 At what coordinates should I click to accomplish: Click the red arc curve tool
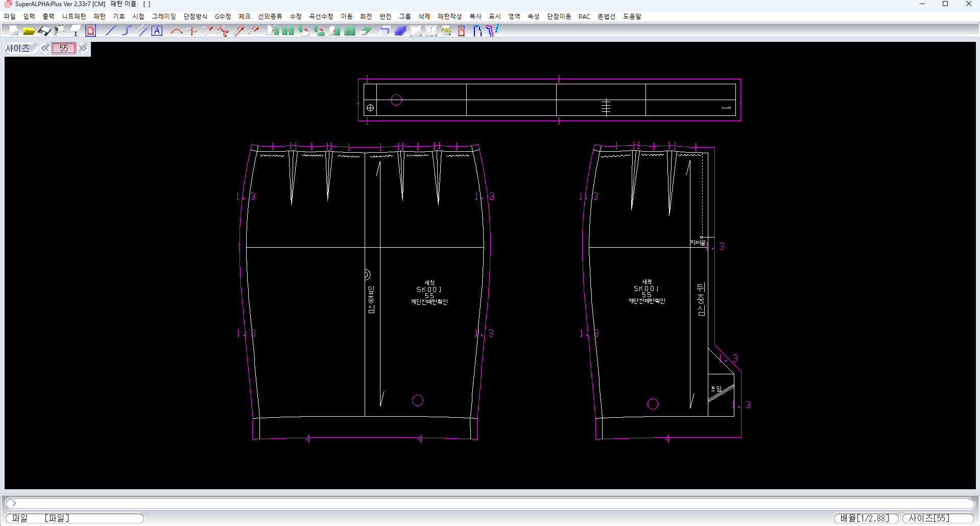[177, 31]
